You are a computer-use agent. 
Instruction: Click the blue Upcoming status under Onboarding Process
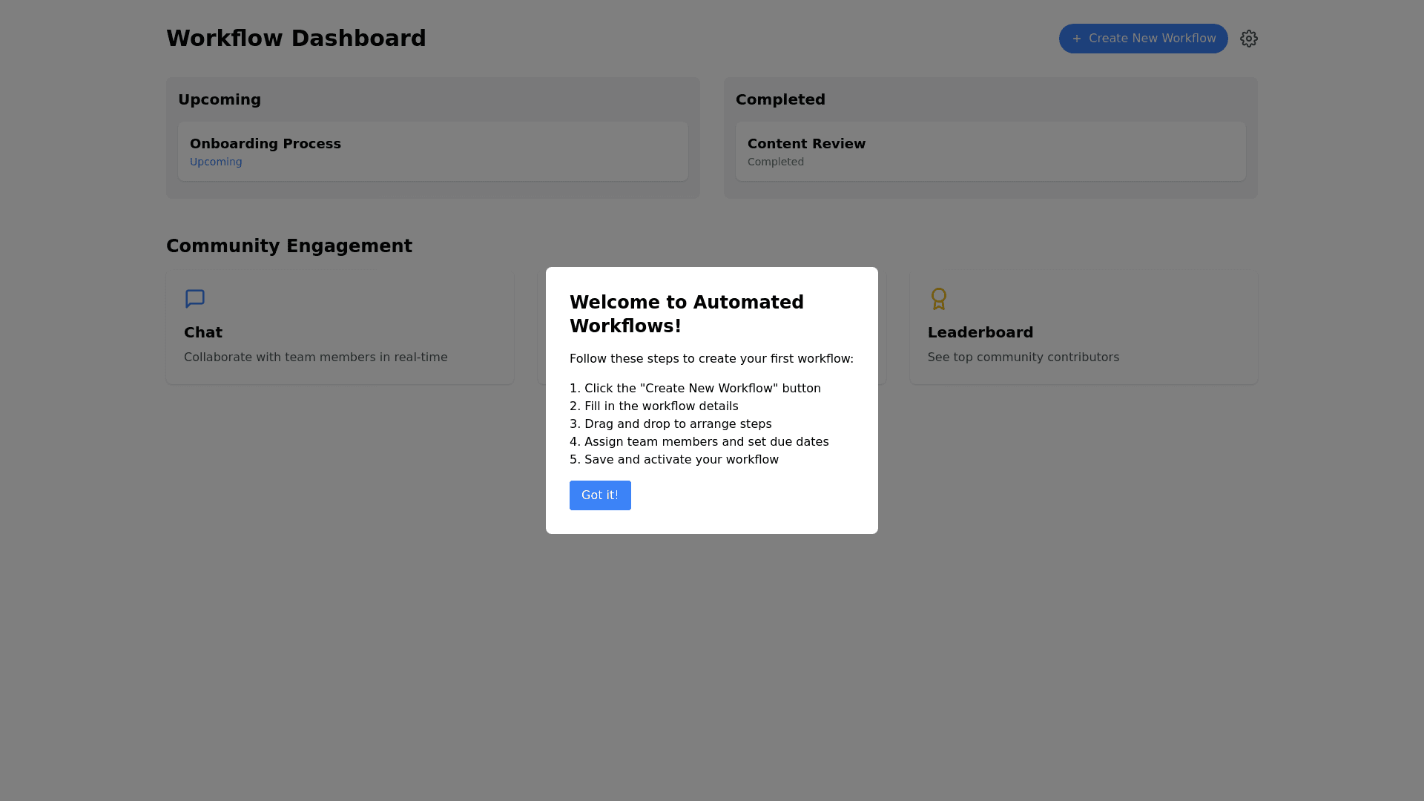(216, 162)
